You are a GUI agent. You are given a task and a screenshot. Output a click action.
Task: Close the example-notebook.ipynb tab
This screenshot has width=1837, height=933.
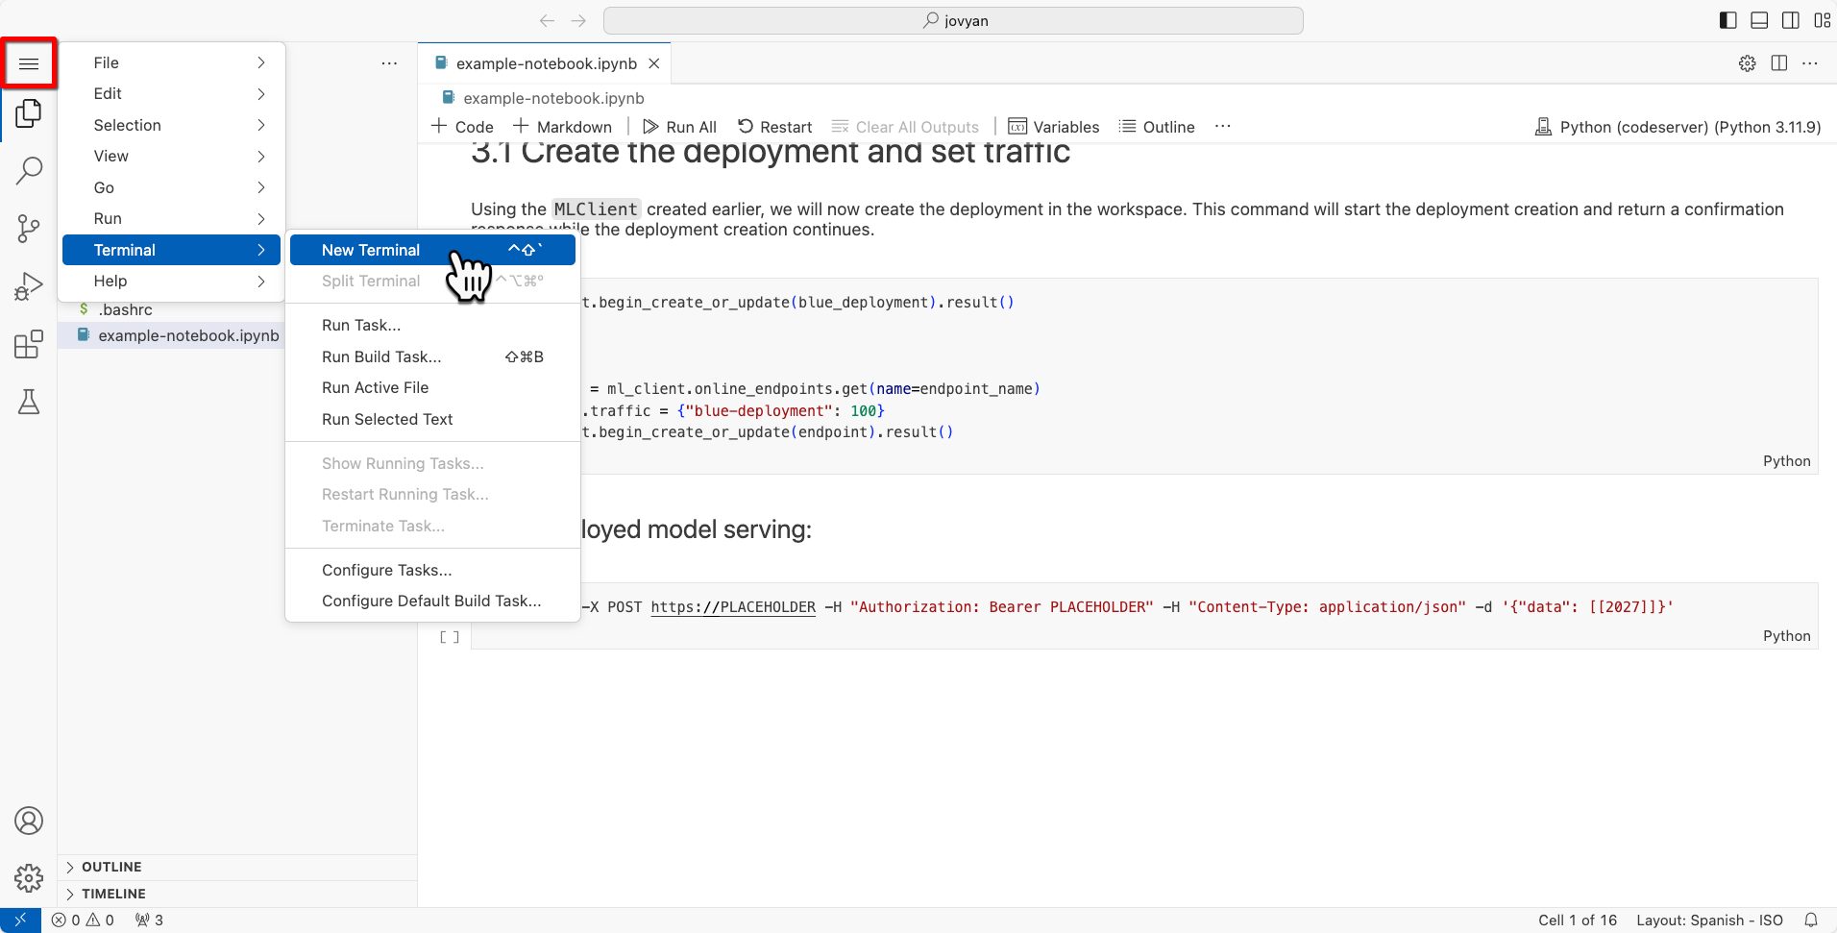tap(654, 63)
